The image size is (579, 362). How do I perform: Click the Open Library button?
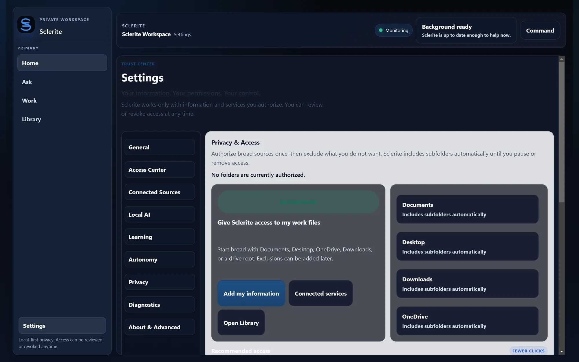tap(241, 323)
